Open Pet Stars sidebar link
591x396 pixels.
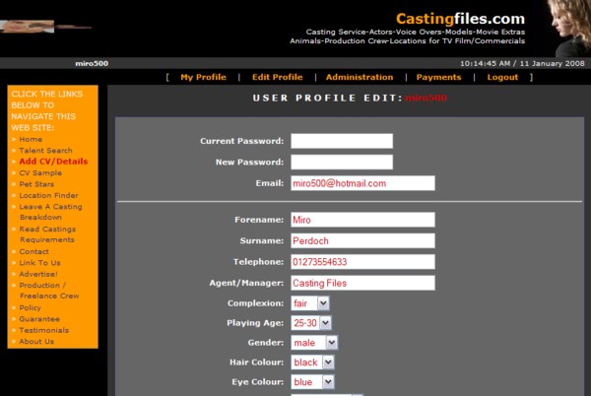[36, 184]
